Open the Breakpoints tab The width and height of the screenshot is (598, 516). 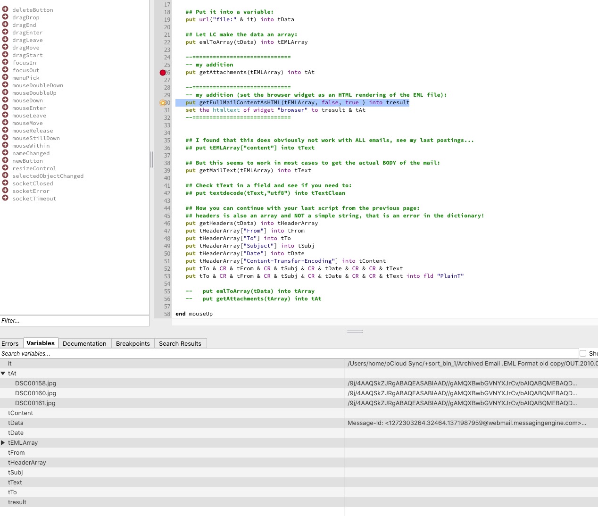(133, 343)
